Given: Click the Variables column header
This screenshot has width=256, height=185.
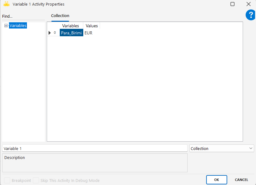Looking at the screenshot, I should [x=71, y=26].
